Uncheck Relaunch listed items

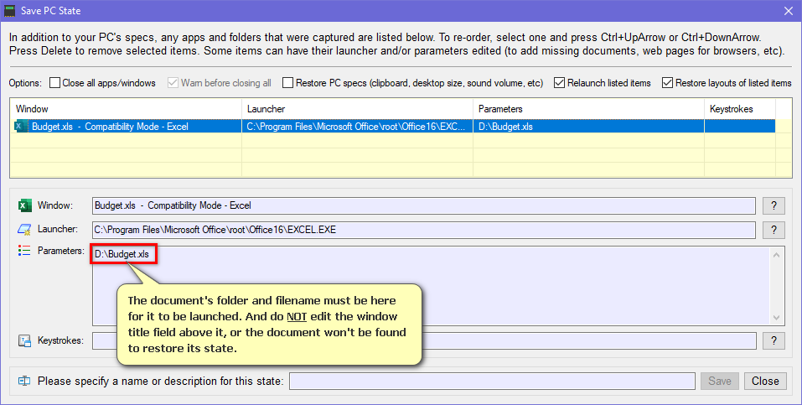click(x=560, y=83)
